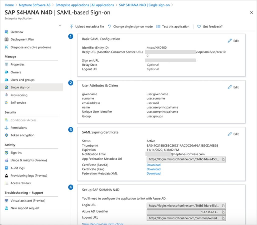Copy the Login URL to clipboard

pos(223,205)
